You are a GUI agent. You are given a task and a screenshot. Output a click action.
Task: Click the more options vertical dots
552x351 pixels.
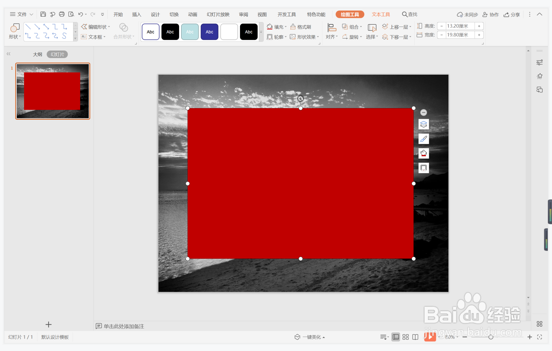[x=530, y=14]
